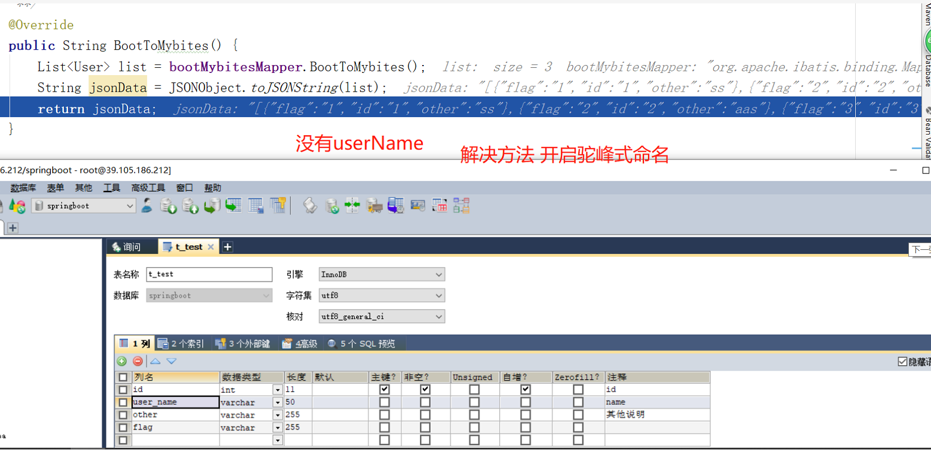Open the 其他 menu
Image resolution: width=931 pixels, height=450 pixels.
(x=83, y=188)
